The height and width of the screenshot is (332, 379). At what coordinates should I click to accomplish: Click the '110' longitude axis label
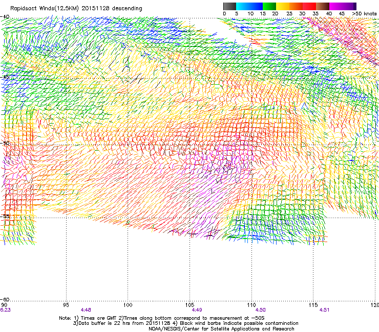(x=251, y=305)
